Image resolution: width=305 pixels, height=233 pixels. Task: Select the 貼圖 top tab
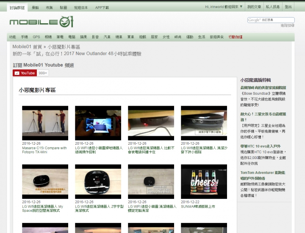64,8
